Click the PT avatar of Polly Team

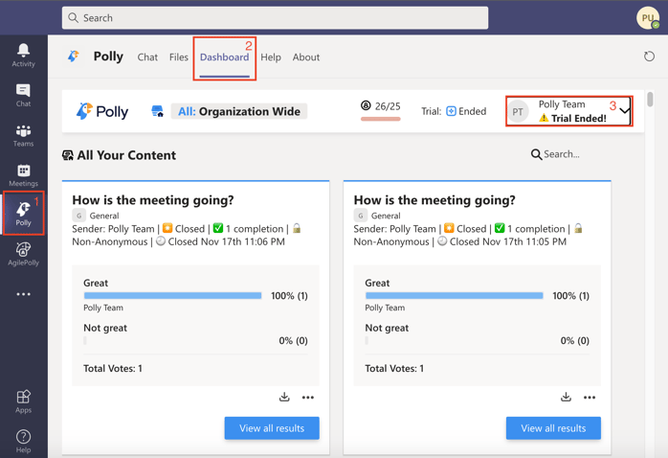point(518,112)
